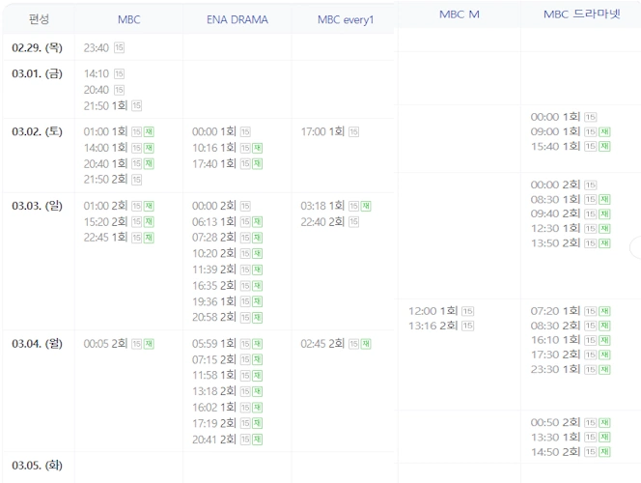Click the 편성 column header
Viewport: 641px width, 483px height.
pos(39,19)
